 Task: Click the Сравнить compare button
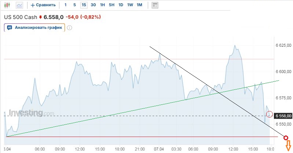(x=43, y=5)
